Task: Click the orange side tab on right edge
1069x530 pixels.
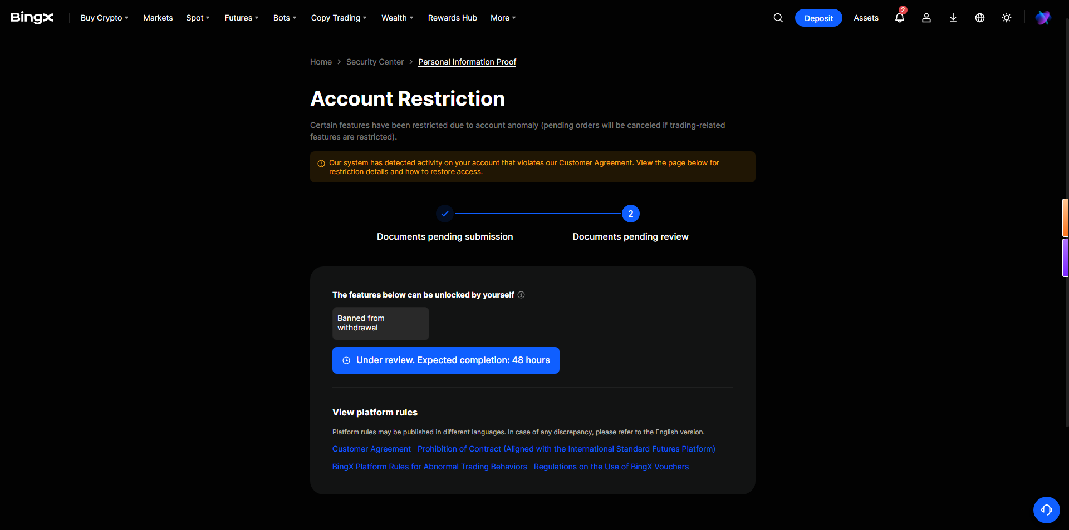Action: point(1066,217)
